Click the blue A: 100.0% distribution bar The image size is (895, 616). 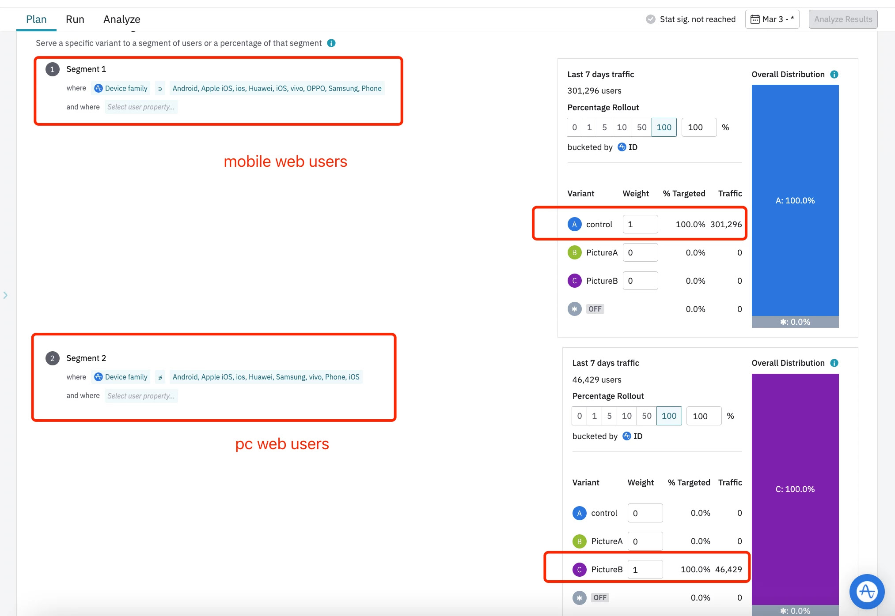click(x=795, y=200)
